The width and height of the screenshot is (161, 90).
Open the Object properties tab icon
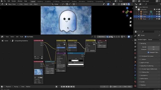point(135,62)
